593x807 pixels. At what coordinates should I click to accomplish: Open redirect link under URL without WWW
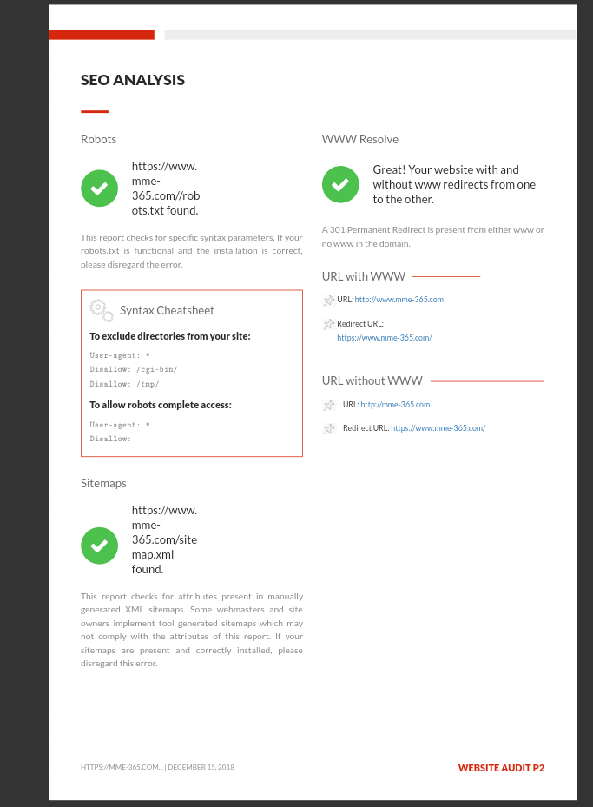(438, 427)
